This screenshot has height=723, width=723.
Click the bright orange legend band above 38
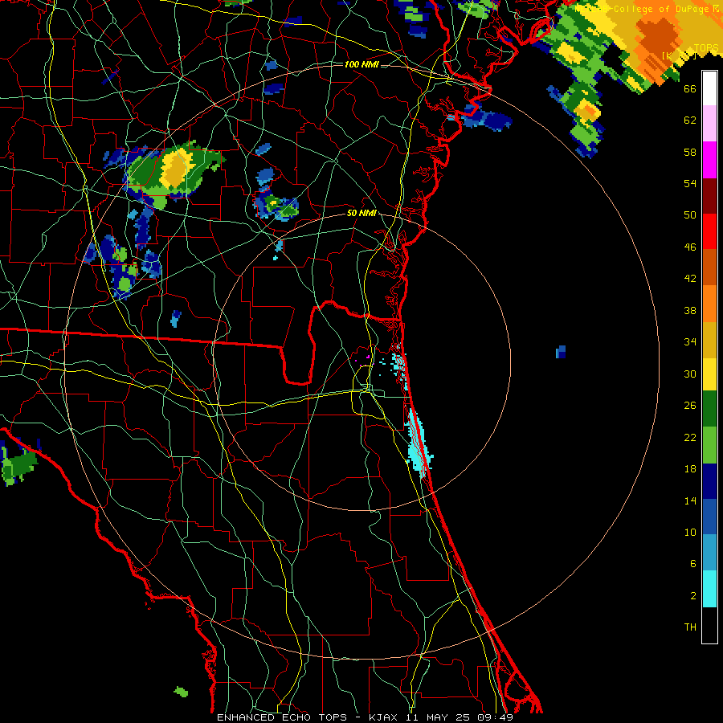click(709, 304)
